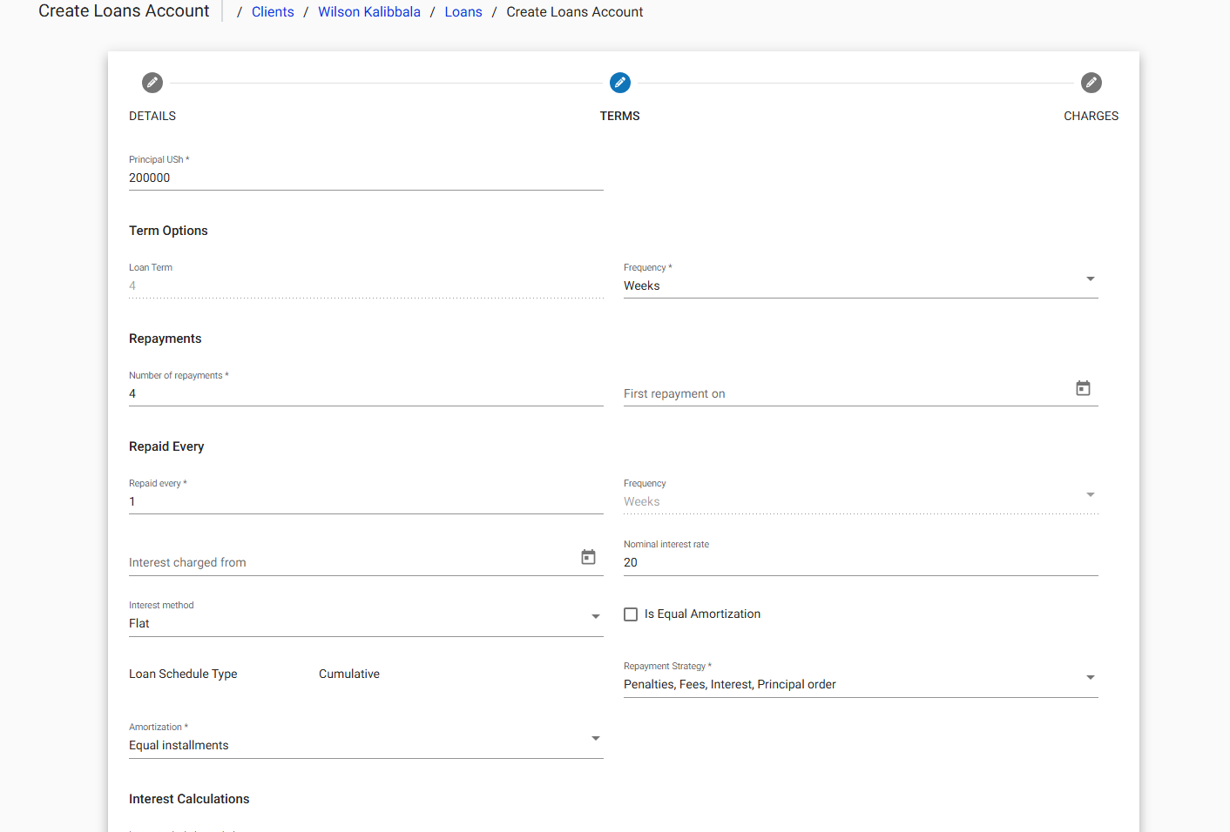Click the blue edit pencil above TERMS
The width and height of the screenshot is (1230, 832).
(620, 83)
